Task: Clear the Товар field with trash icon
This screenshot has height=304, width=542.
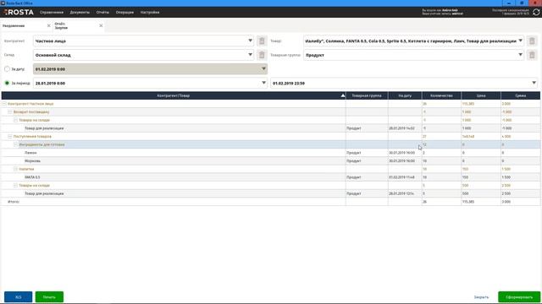Action: click(532, 41)
